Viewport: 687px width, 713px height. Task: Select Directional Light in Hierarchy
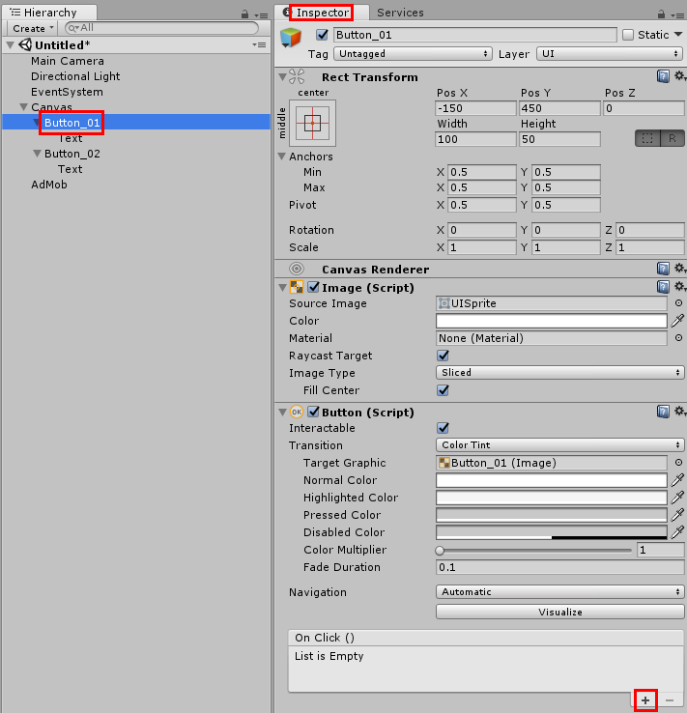click(75, 76)
